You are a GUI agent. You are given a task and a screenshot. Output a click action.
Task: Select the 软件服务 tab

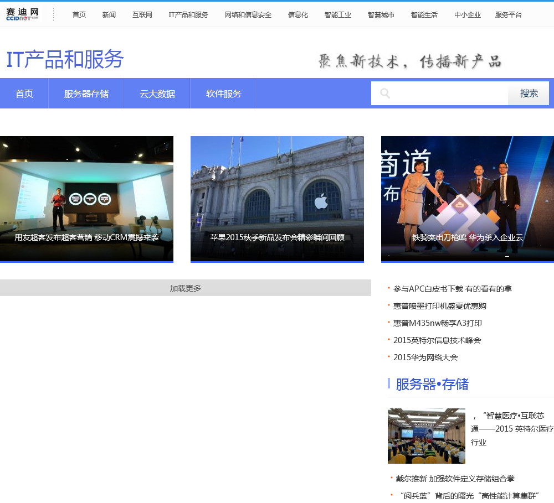point(223,94)
